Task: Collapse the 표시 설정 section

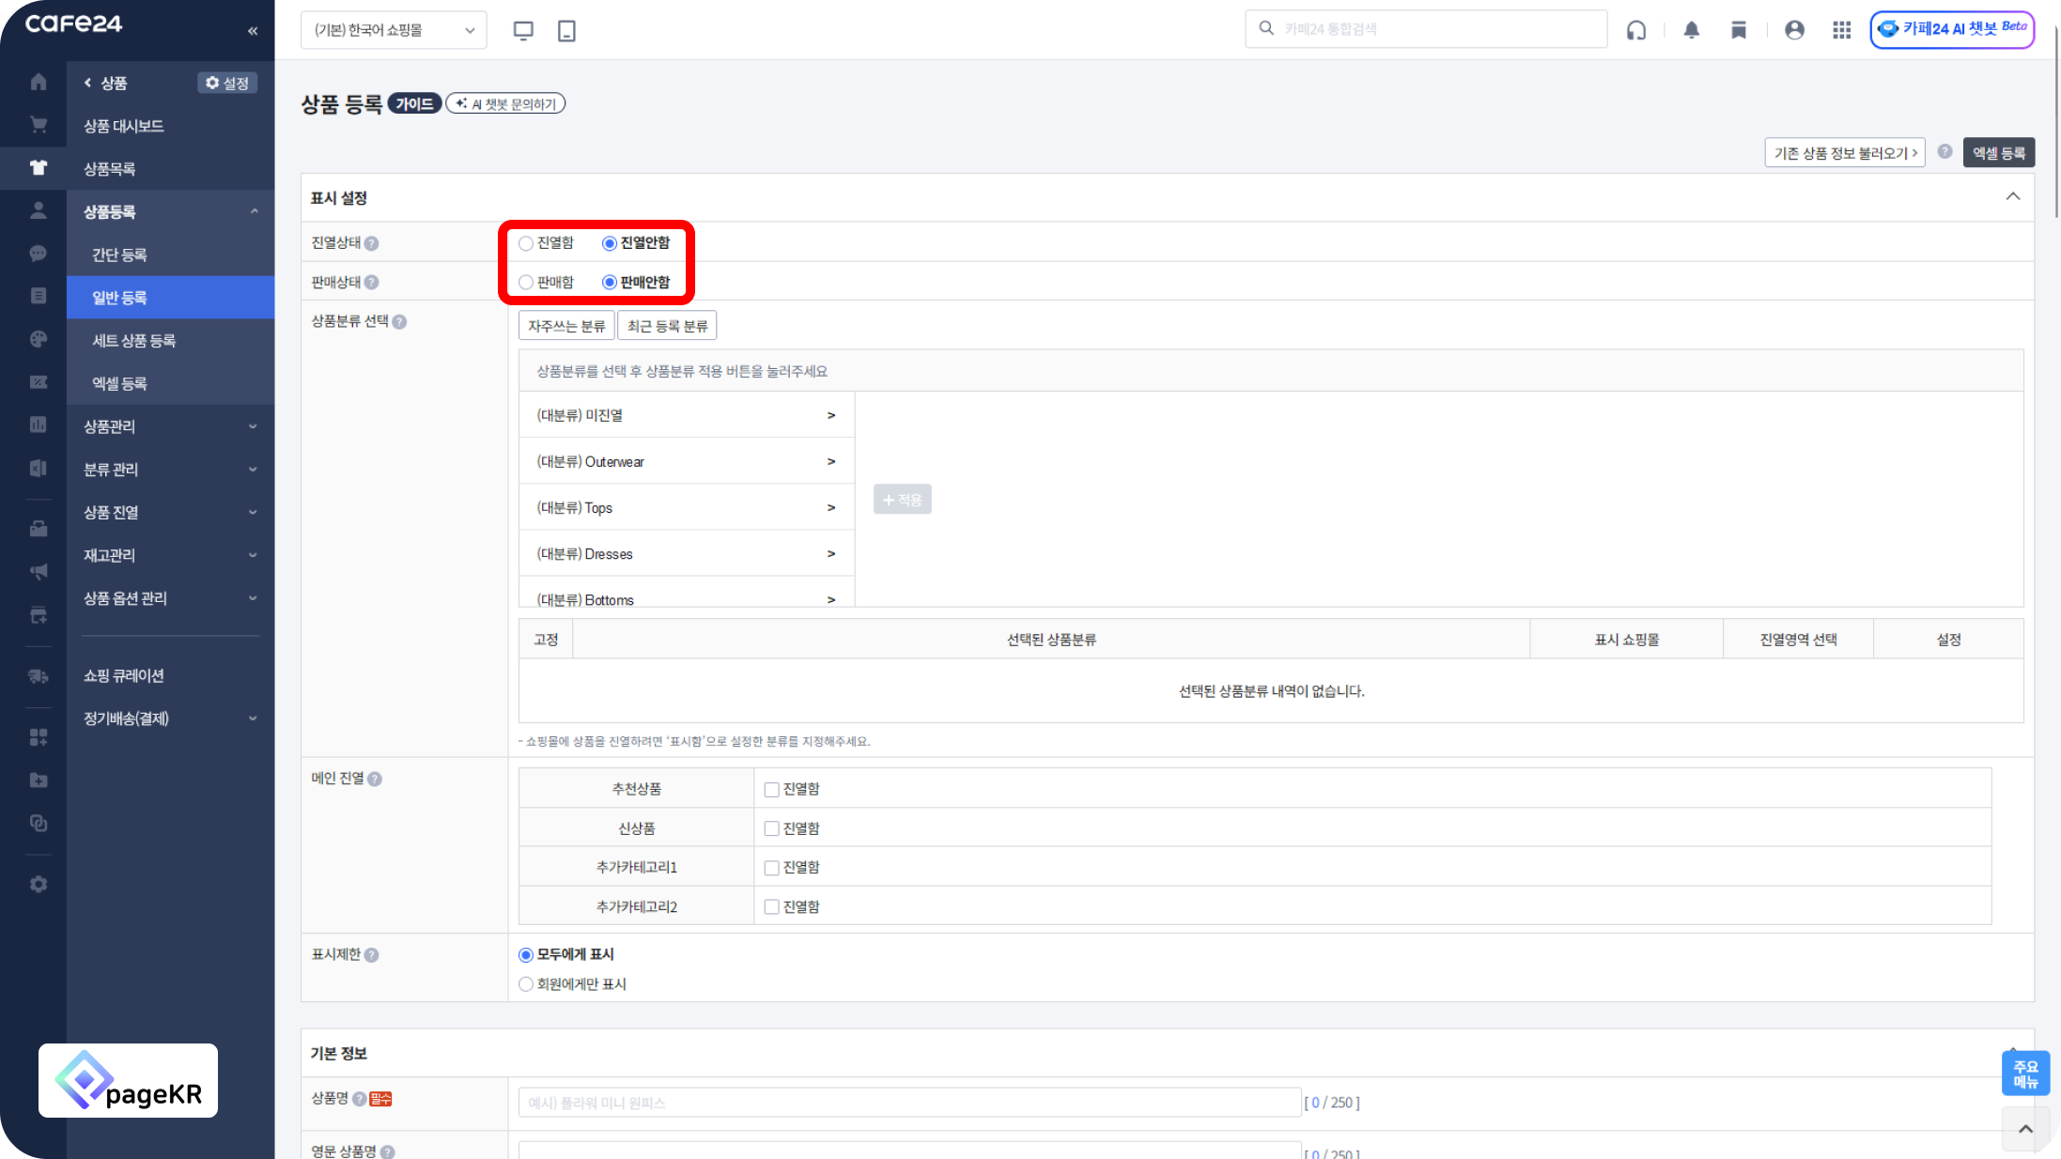Action: [x=2012, y=197]
